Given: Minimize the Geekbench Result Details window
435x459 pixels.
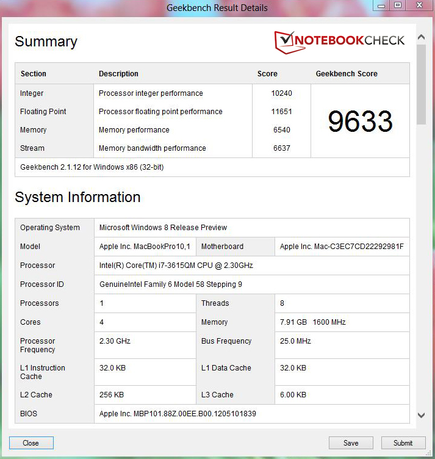Looking at the screenshot, I should (381, 5).
